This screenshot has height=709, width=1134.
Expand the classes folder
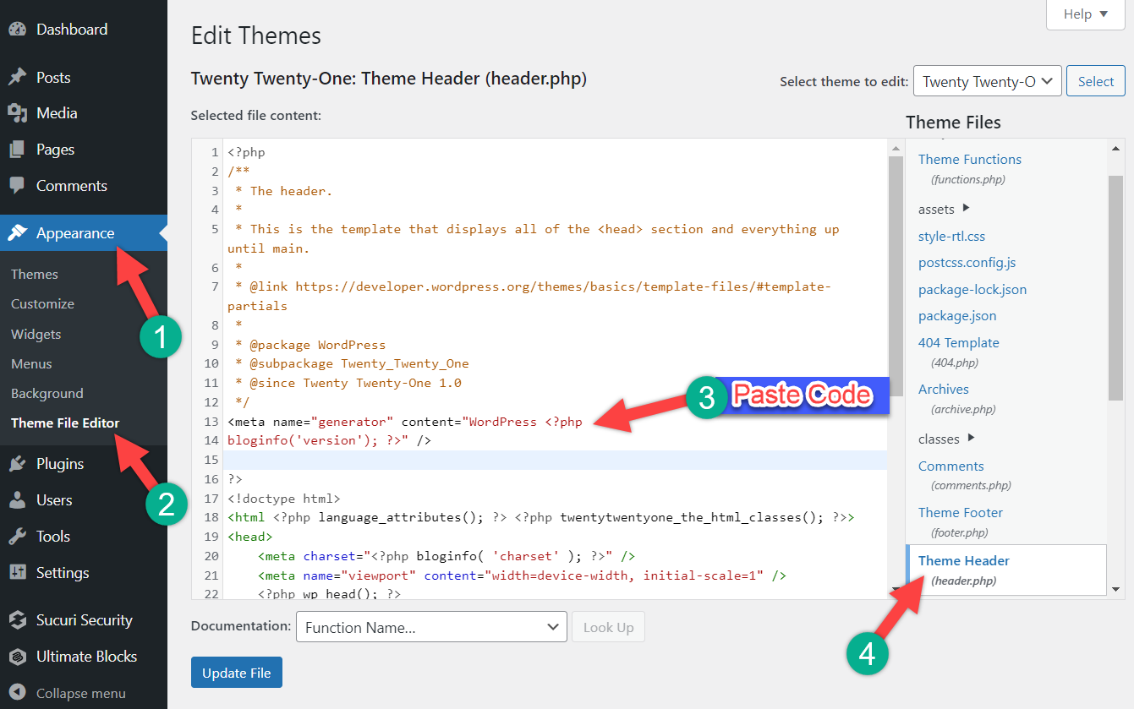(x=972, y=438)
